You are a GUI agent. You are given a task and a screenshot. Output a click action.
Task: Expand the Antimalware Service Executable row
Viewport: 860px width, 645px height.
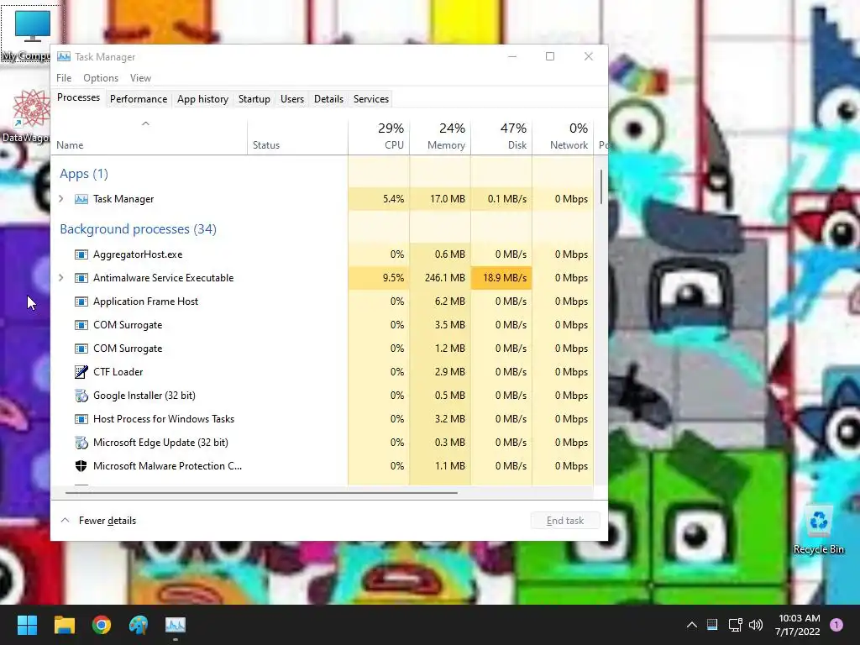pos(60,277)
